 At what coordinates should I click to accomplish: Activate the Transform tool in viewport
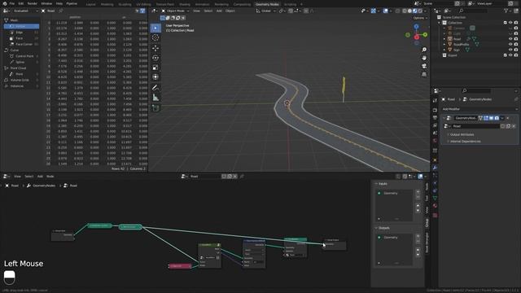pyautogui.click(x=155, y=77)
